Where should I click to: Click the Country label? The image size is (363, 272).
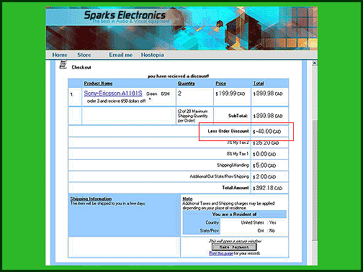click(212, 222)
